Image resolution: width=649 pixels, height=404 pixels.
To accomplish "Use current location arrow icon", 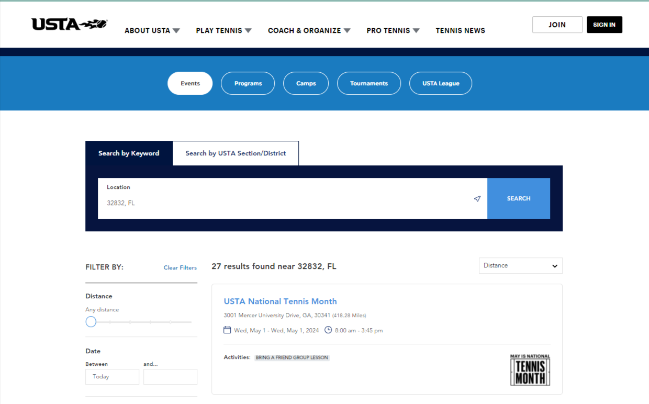I will point(477,199).
